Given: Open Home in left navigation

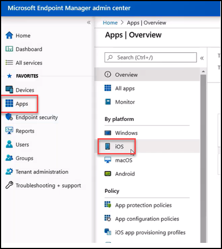Looking at the screenshot, I should 23,36.
